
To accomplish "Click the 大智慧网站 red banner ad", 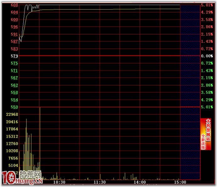I will (x=206, y=134).
